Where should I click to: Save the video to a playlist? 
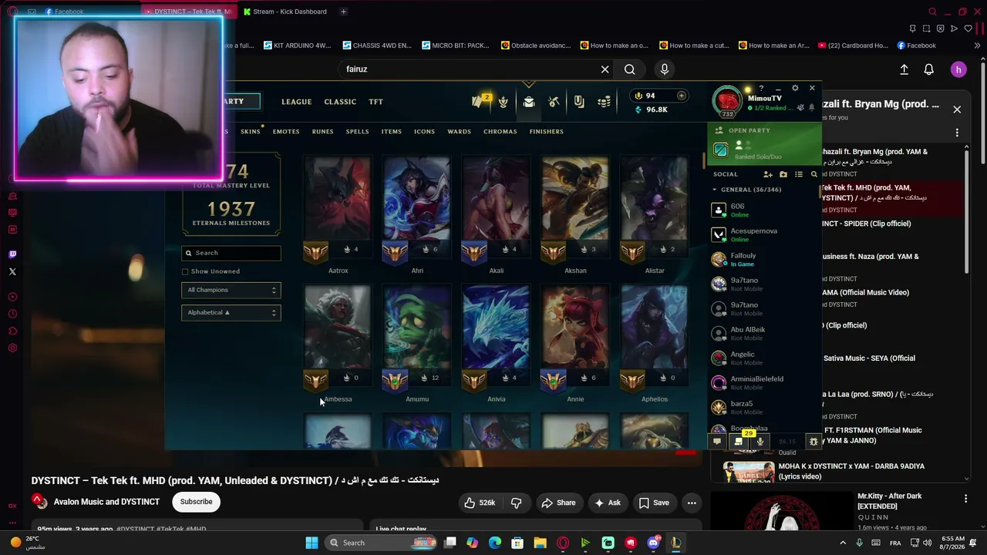653,503
